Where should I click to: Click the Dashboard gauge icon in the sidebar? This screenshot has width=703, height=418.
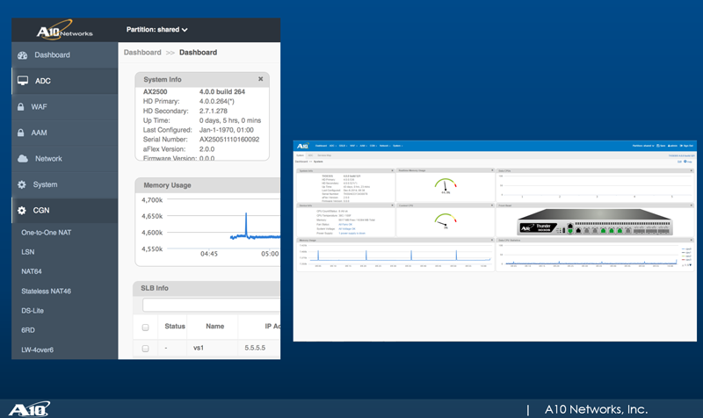tap(23, 55)
